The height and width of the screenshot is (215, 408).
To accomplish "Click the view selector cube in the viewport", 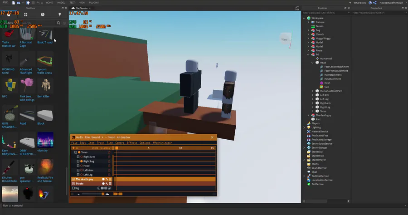I will (286, 39).
